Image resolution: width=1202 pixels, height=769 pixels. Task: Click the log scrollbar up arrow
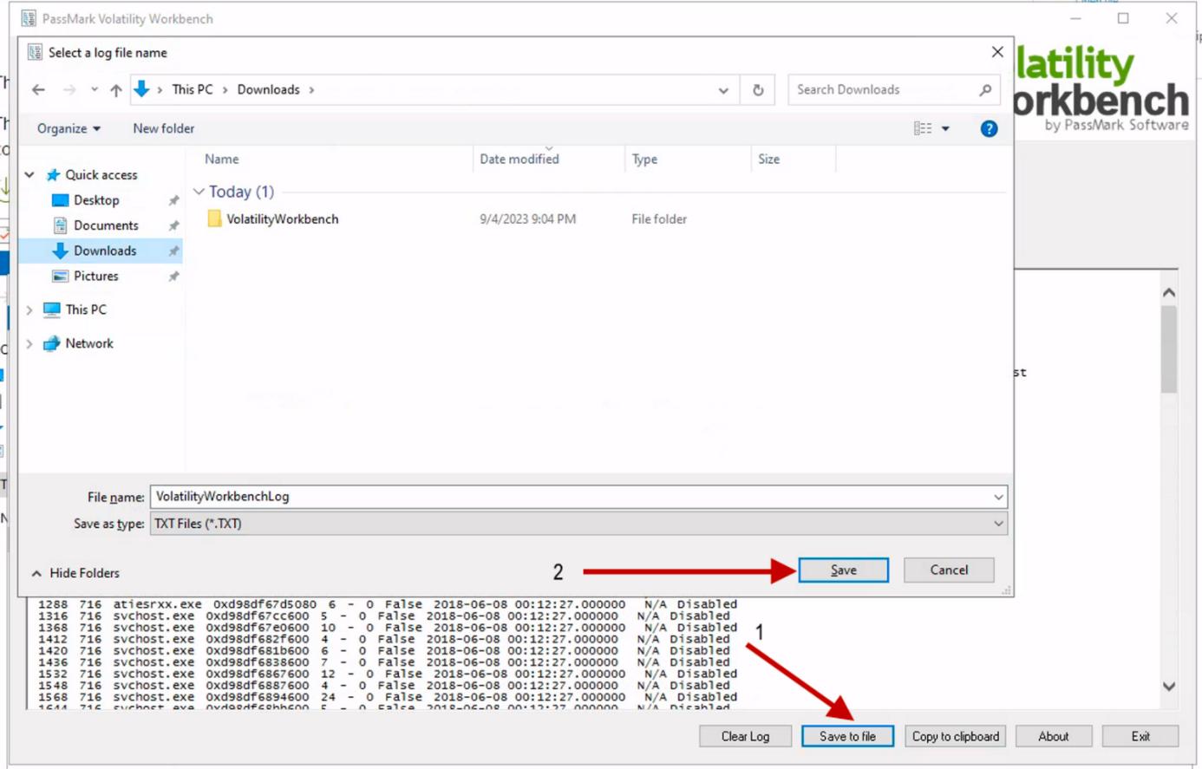tap(1169, 293)
